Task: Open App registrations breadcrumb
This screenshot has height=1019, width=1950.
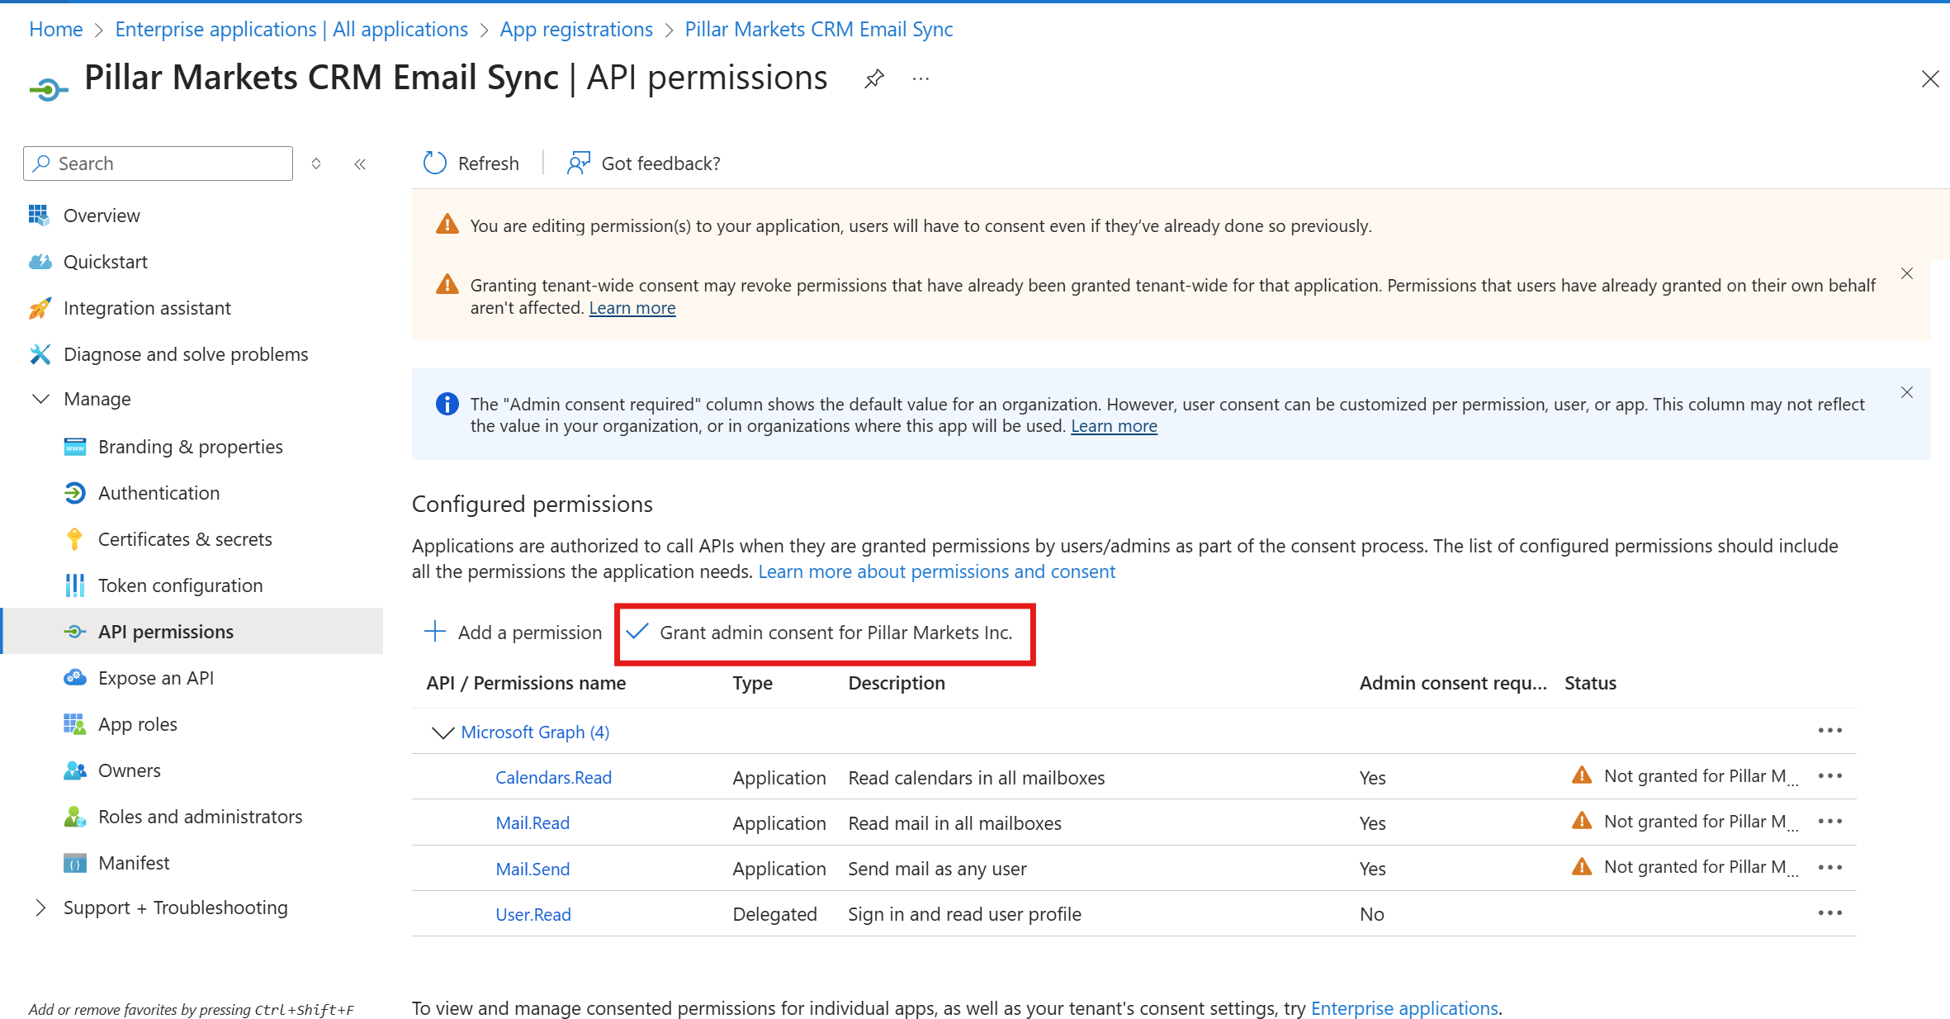Action: [576, 29]
